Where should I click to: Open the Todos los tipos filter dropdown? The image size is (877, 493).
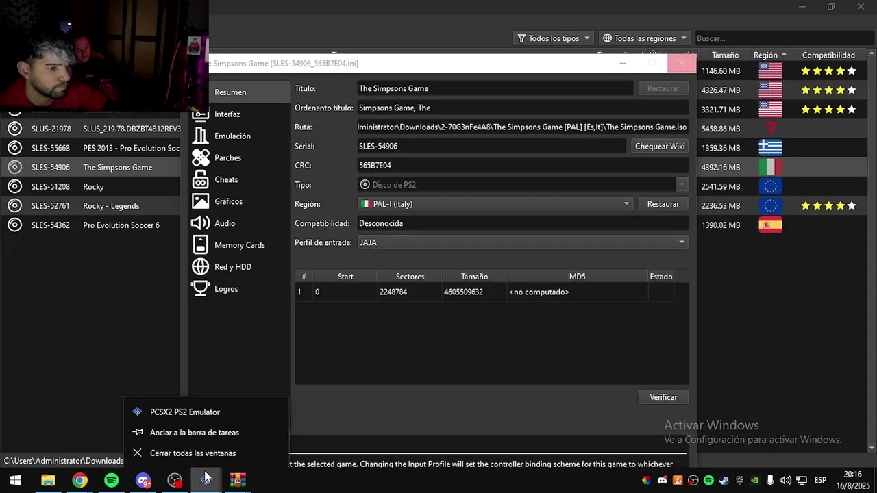554,38
